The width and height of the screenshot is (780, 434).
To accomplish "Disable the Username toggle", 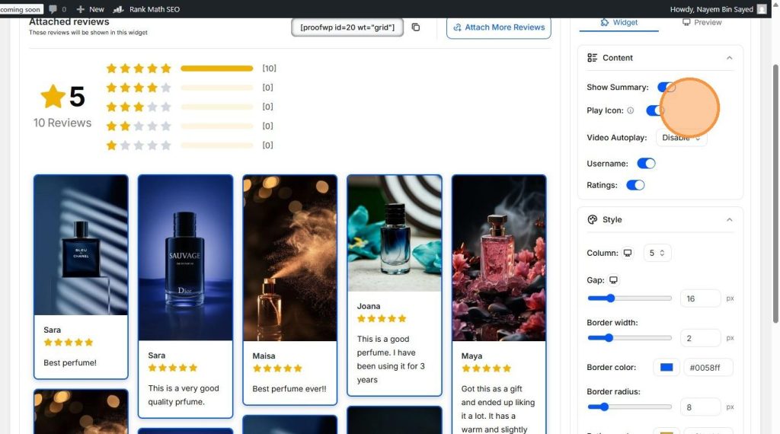I will (x=646, y=164).
